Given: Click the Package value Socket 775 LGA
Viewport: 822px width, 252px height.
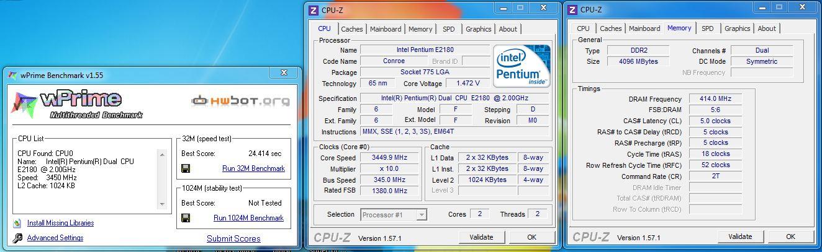Looking at the screenshot, I should 425,72.
